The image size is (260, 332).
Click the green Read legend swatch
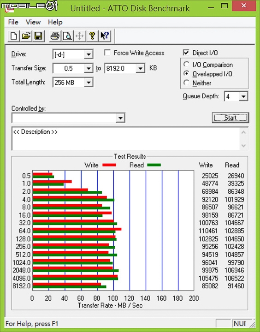pyautogui.click(x=154, y=165)
